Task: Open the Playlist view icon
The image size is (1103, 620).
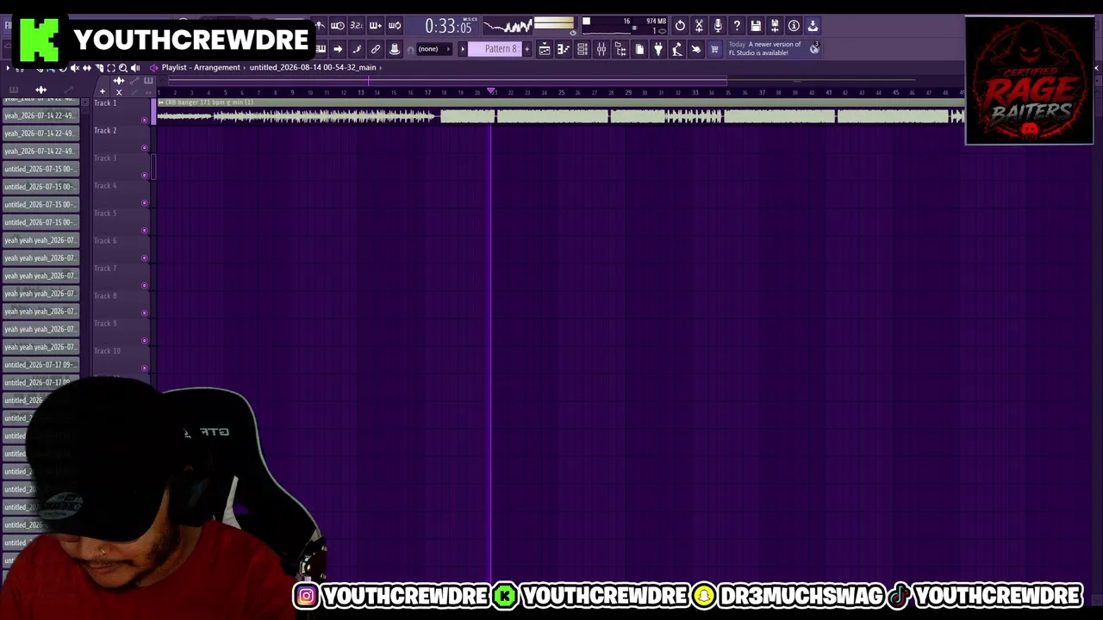Action: 545,49
